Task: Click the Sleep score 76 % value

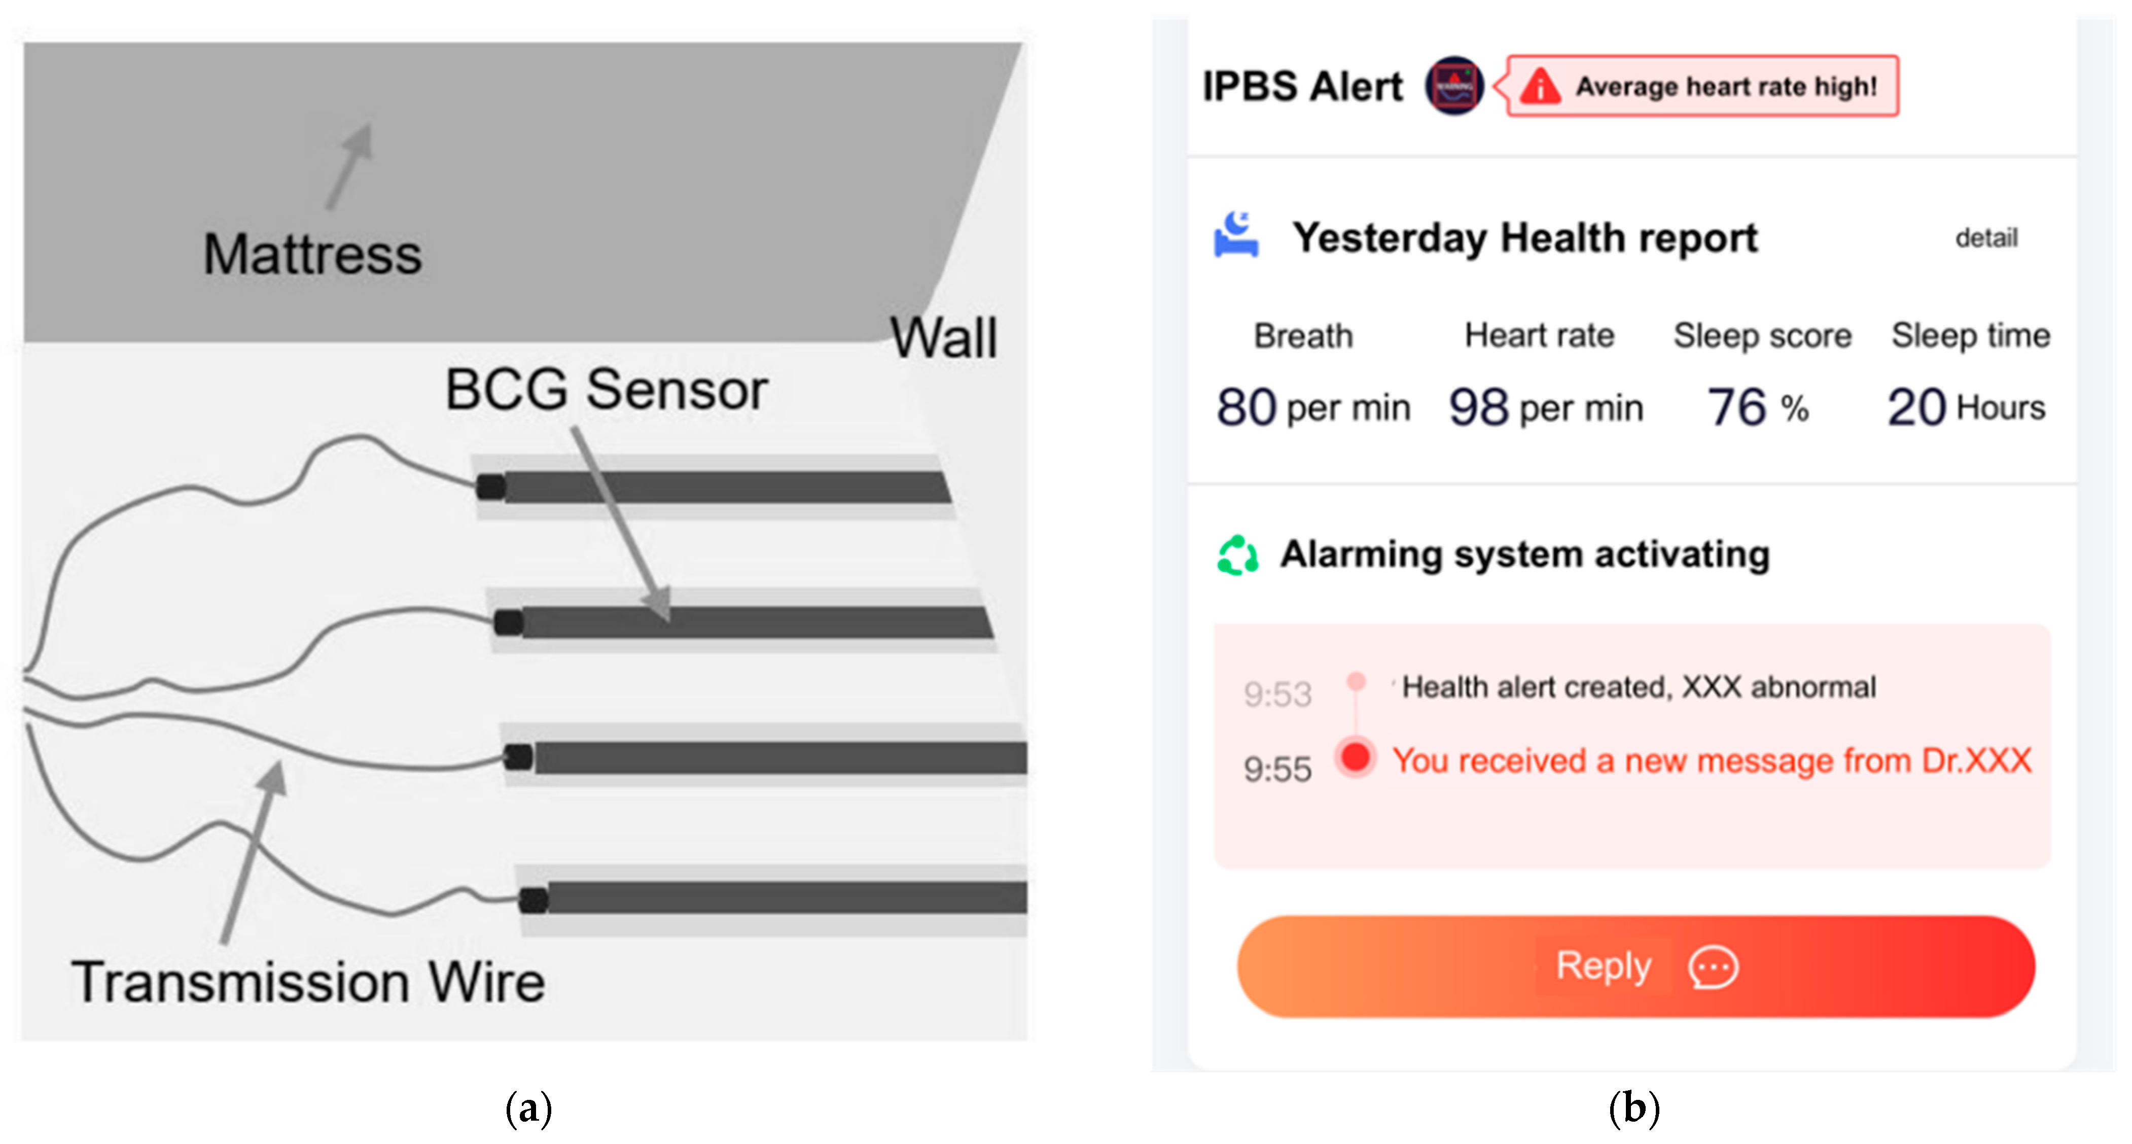Action: pyautogui.click(x=1758, y=407)
